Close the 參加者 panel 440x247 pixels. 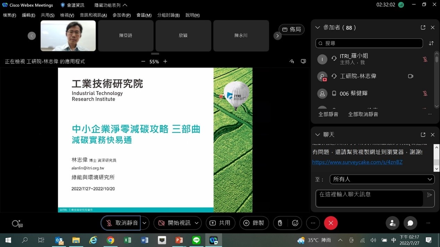tap(433, 27)
